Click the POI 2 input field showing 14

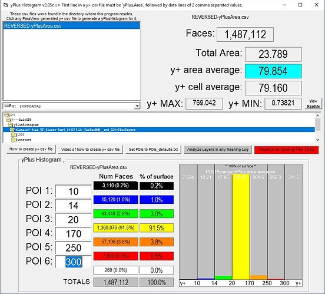tap(74, 206)
